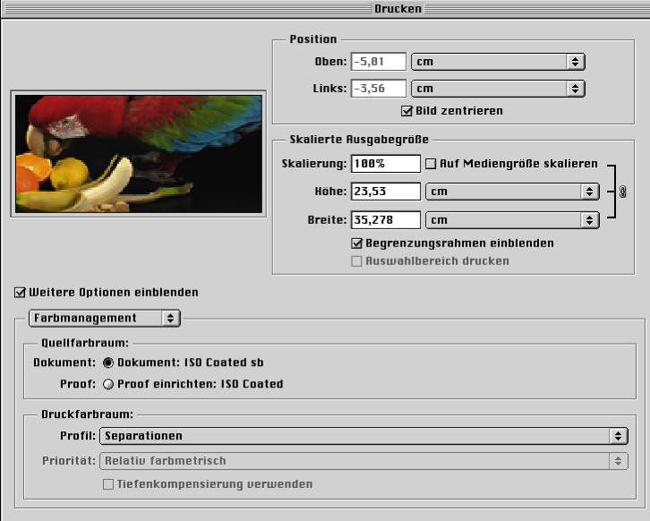Click the Tiefenkompensierung verwenden checkbox
Screen dimensions: 650x521
[108, 484]
